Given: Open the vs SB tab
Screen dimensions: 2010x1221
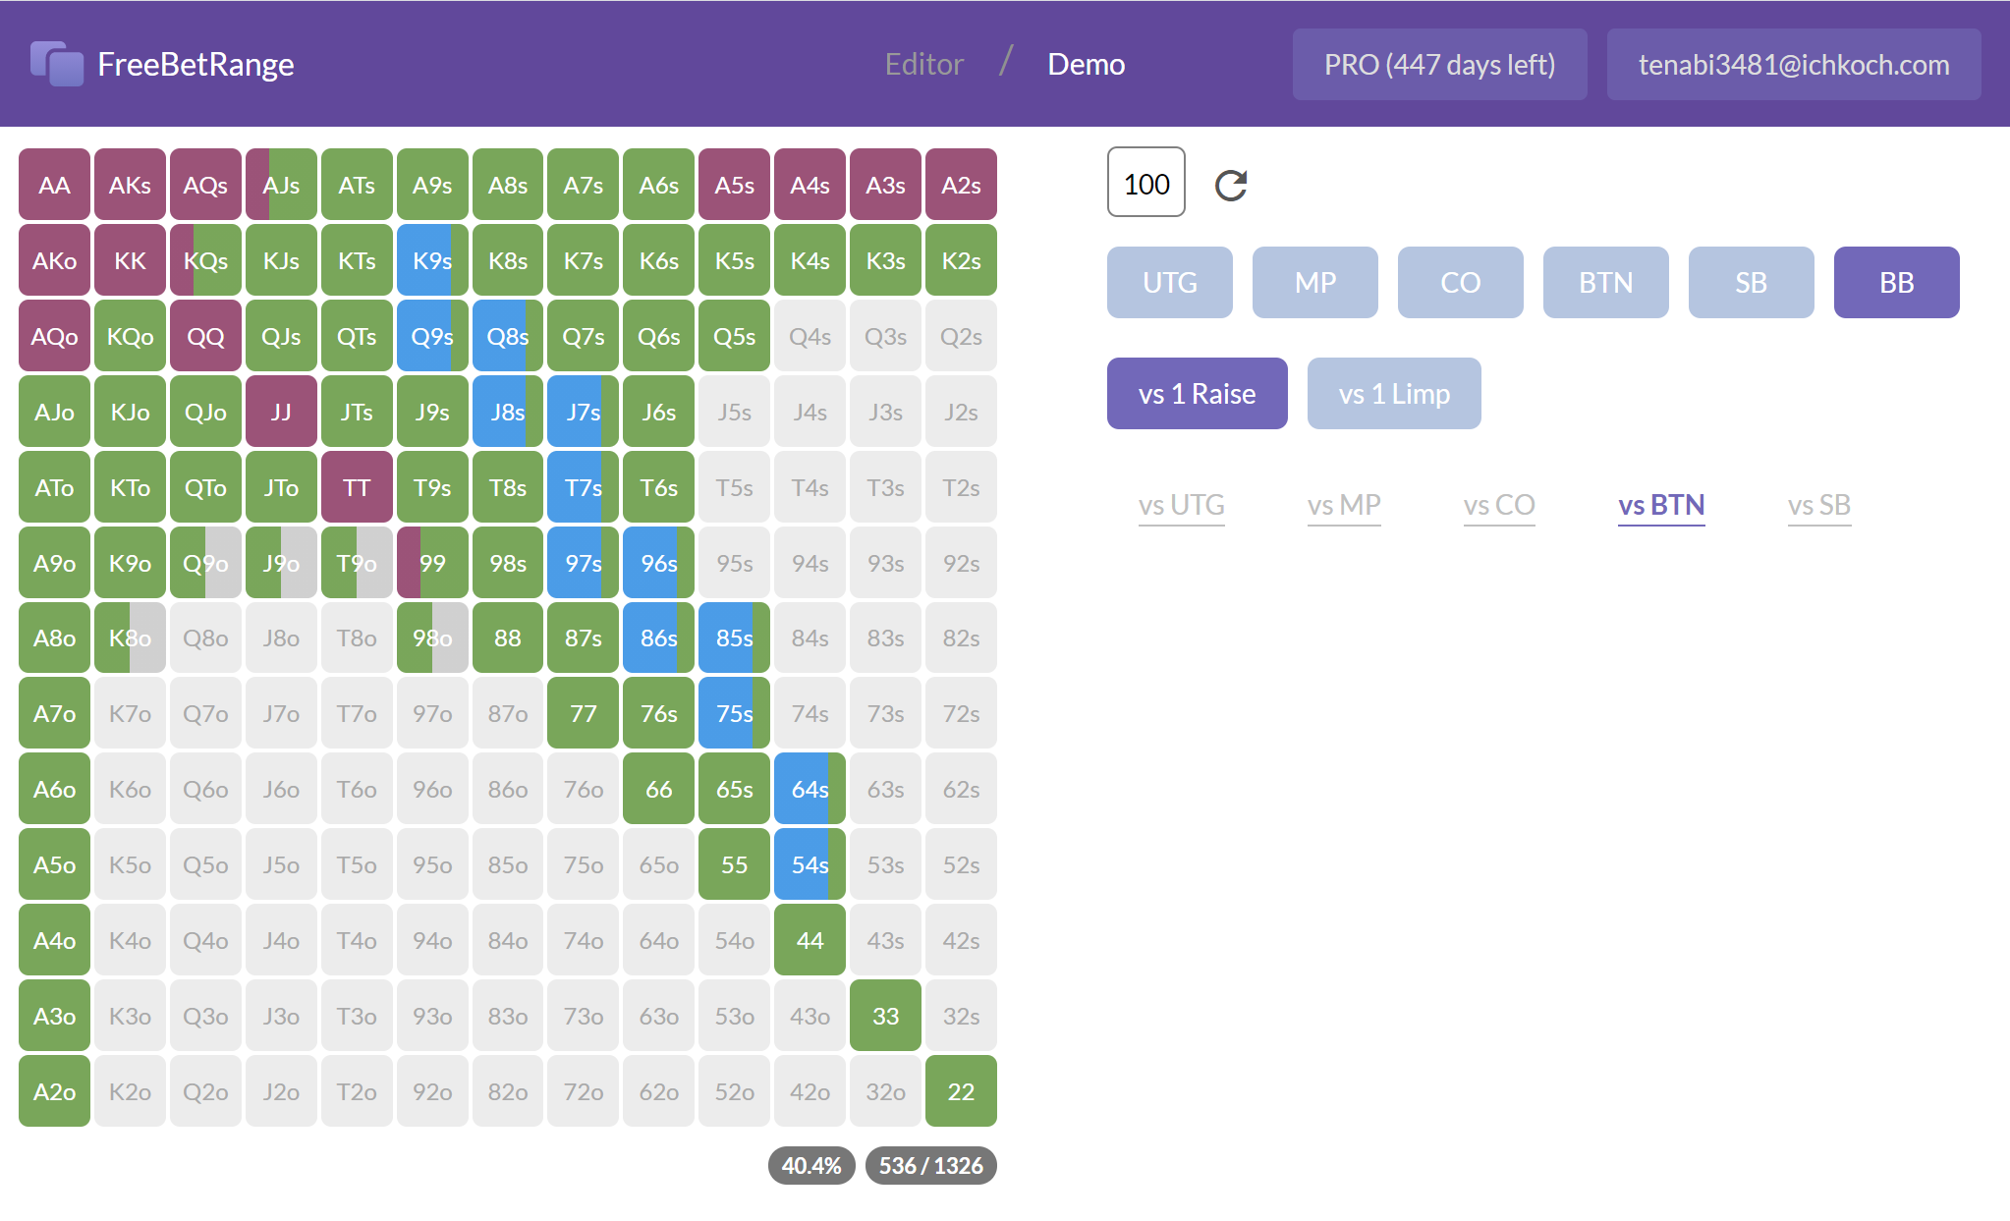Looking at the screenshot, I should (x=1818, y=505).
